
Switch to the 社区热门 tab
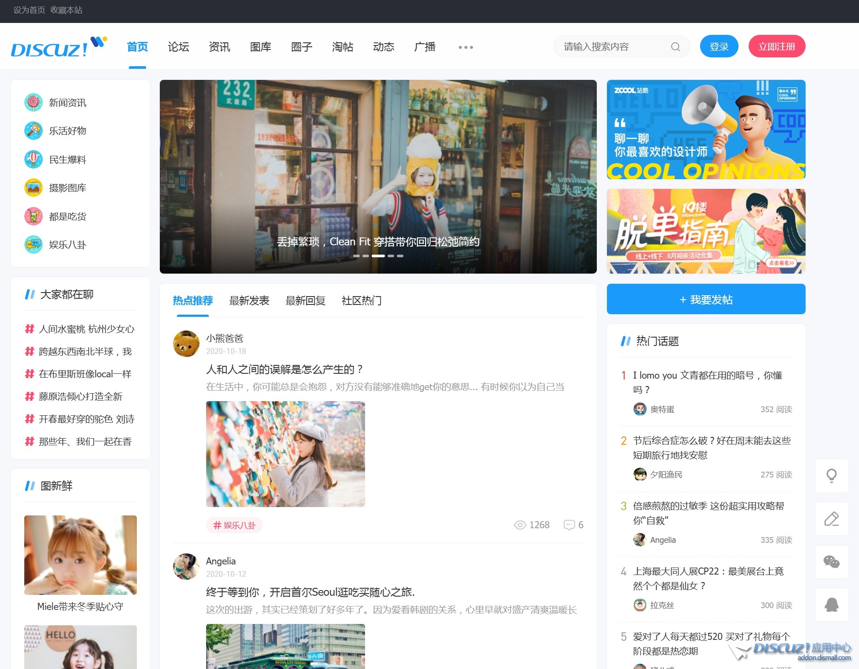(x=362, y=301)
